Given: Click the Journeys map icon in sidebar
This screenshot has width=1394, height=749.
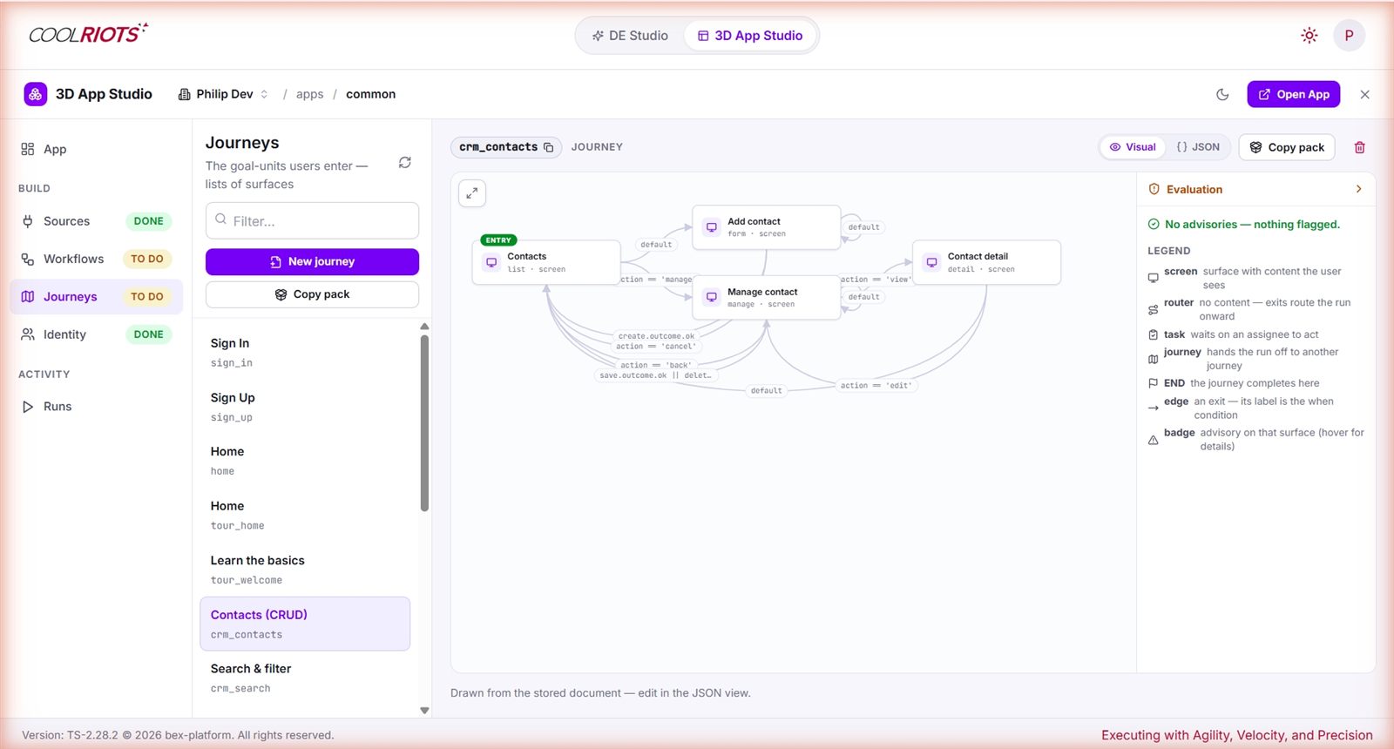Looking at the screenshot, I should click(x=28, y=297).
